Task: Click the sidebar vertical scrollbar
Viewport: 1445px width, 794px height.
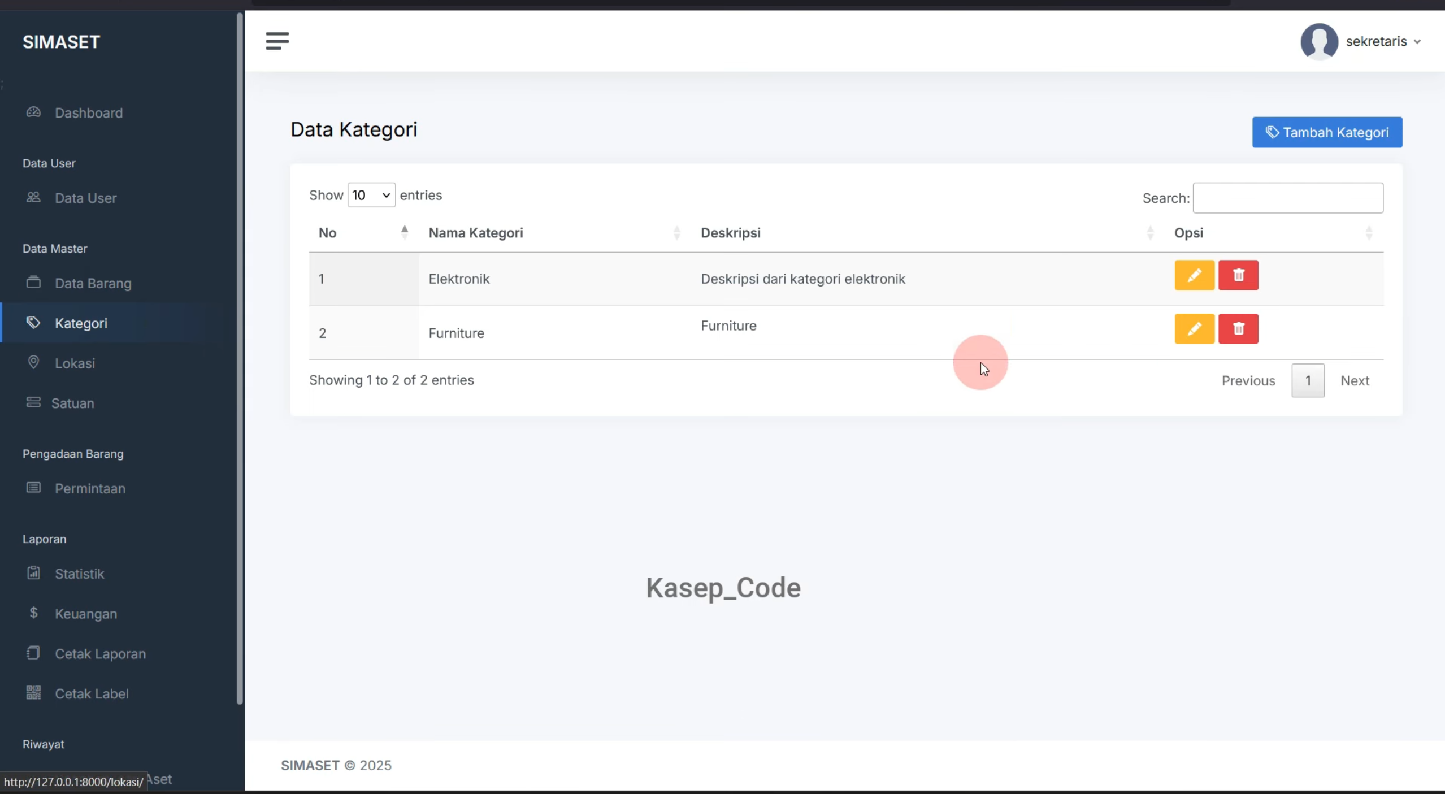Action: [x=239, y=358]
